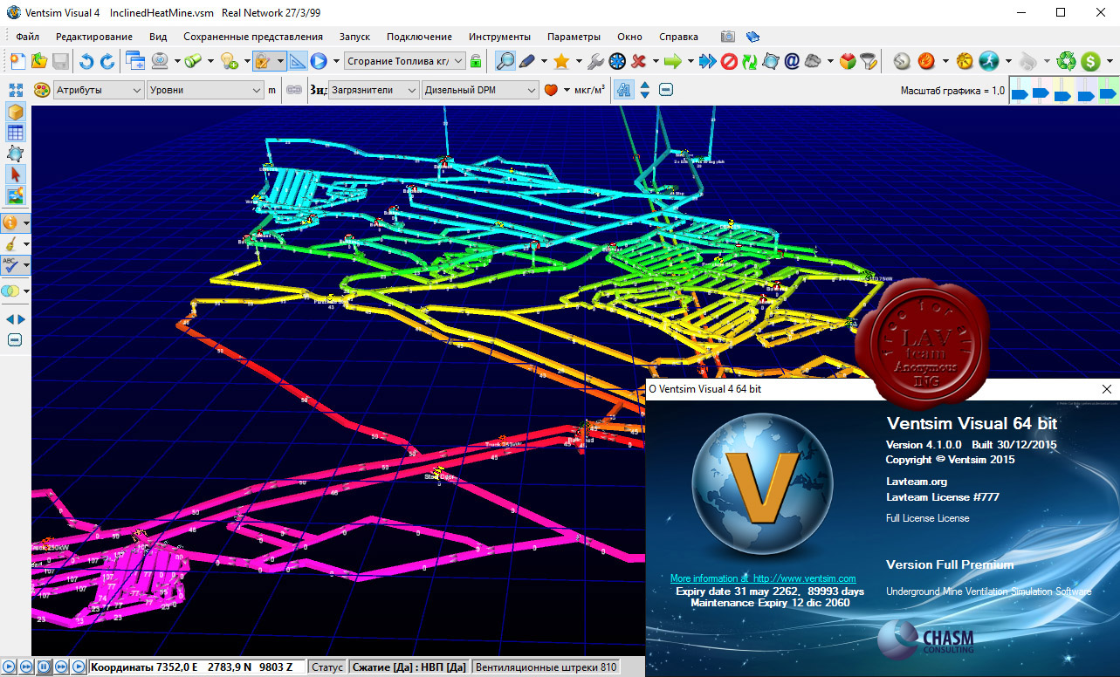Click the funnel with pencil filter icon

pyautogui.click(x=869, y=61)
